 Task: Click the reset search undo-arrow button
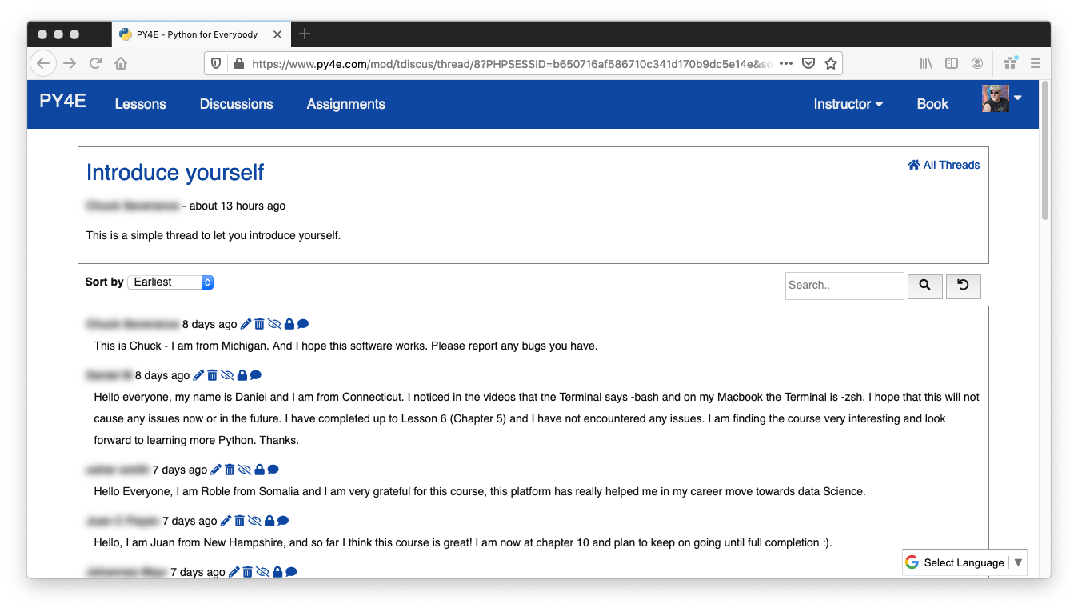[x=963, y=286]
